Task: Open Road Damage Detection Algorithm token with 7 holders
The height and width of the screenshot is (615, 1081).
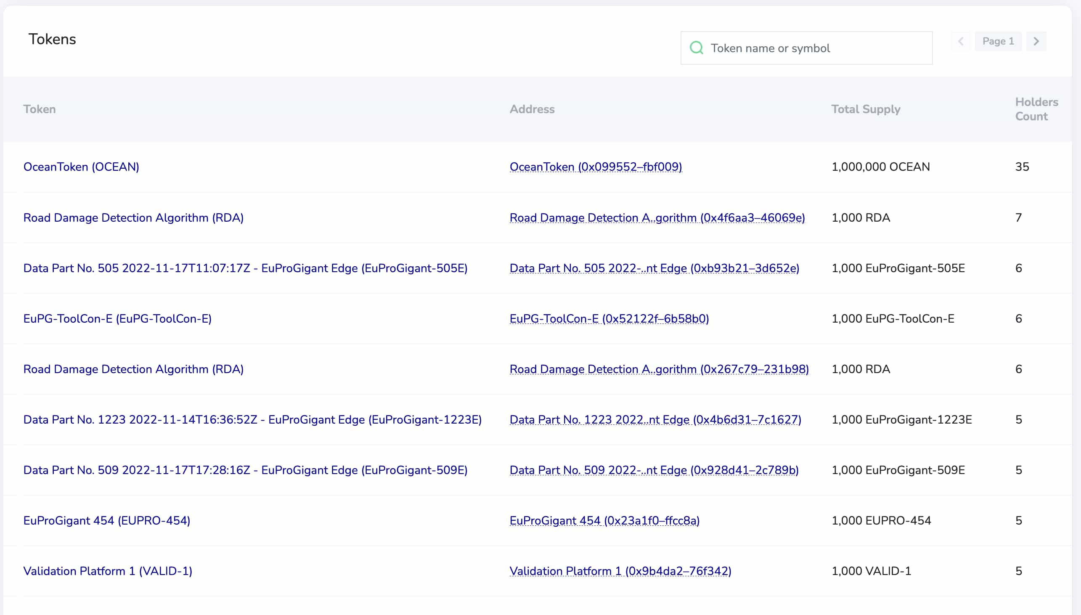Action: (133, 217)
